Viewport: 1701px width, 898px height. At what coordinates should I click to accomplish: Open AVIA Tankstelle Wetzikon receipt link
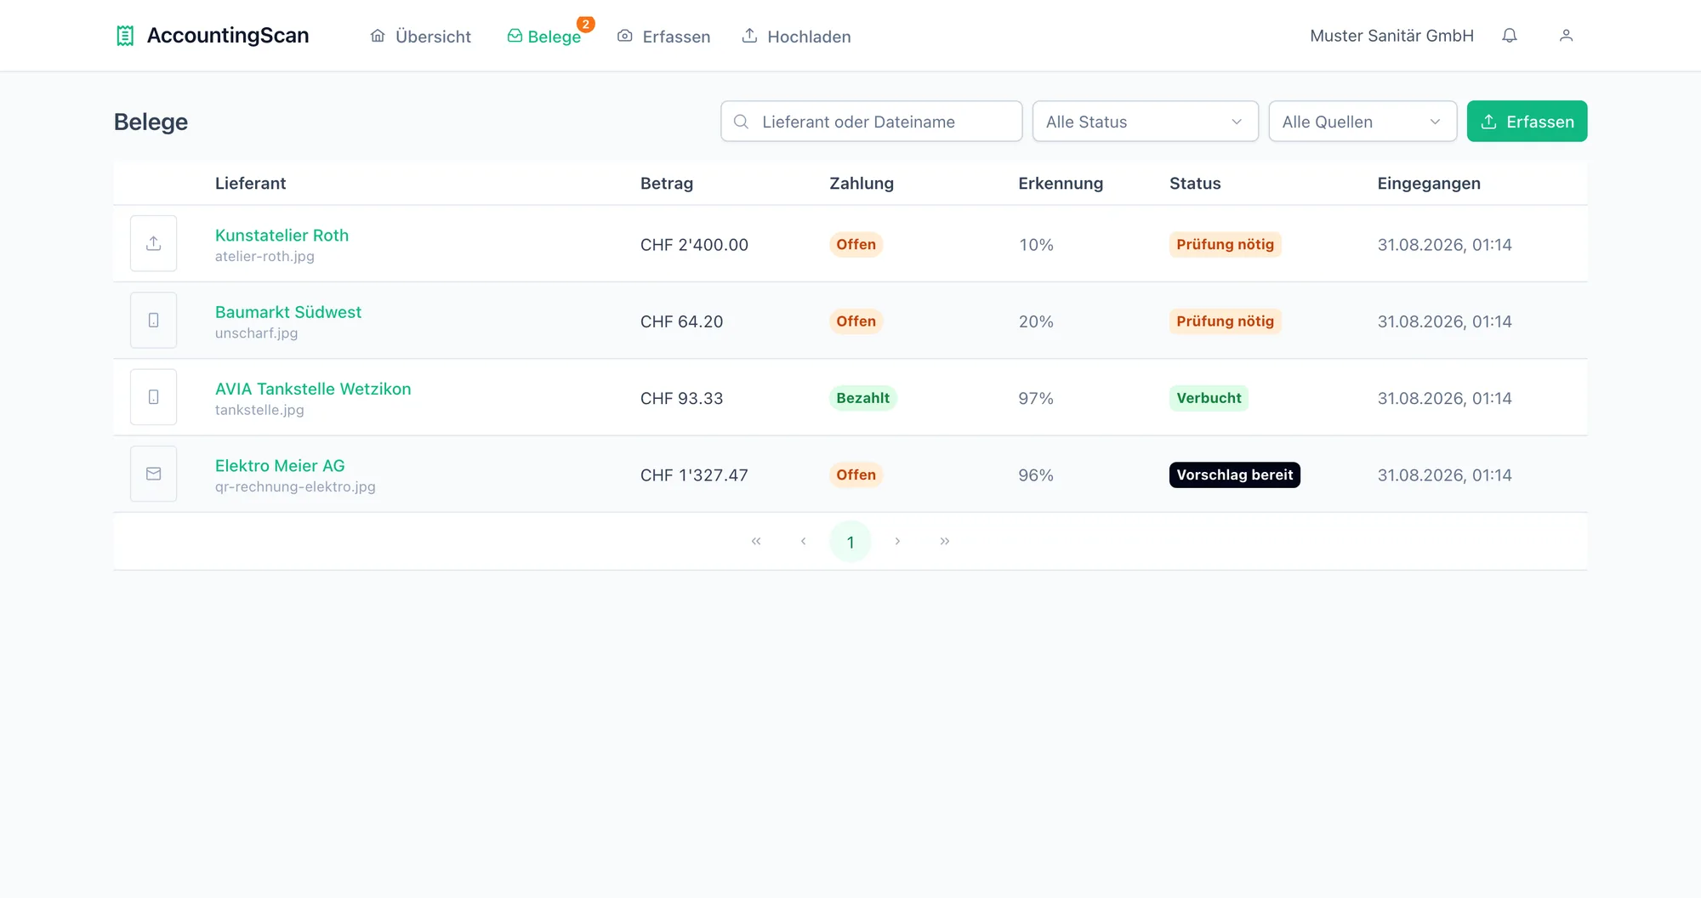[x=313, y=389]
